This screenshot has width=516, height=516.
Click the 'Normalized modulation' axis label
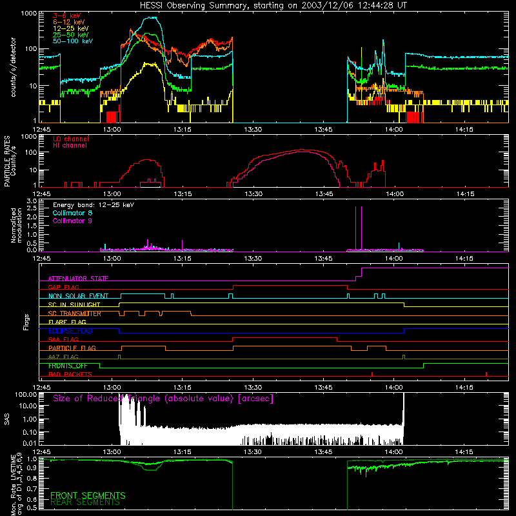point(16,225)
